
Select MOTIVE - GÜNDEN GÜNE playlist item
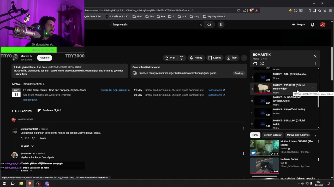click(284, 101)
